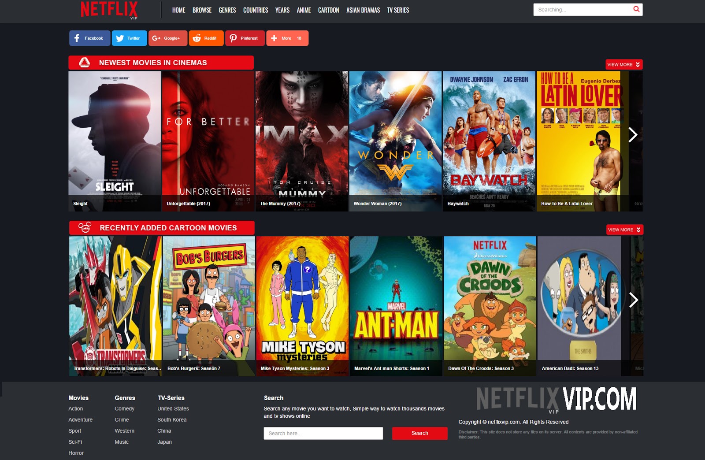Focus the footer 'Search here' field
Screen dimensions: 705x460
point(323,433)
